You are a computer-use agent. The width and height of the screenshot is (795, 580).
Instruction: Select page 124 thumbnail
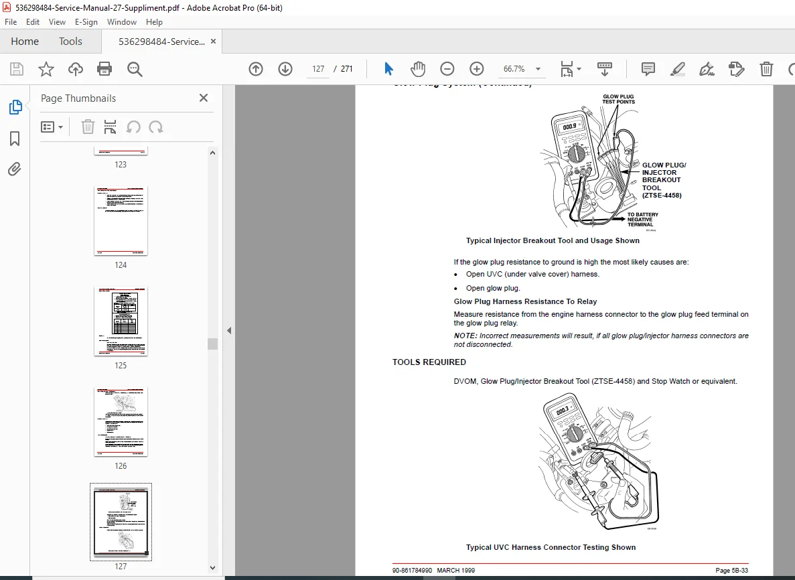coord(121,220)
